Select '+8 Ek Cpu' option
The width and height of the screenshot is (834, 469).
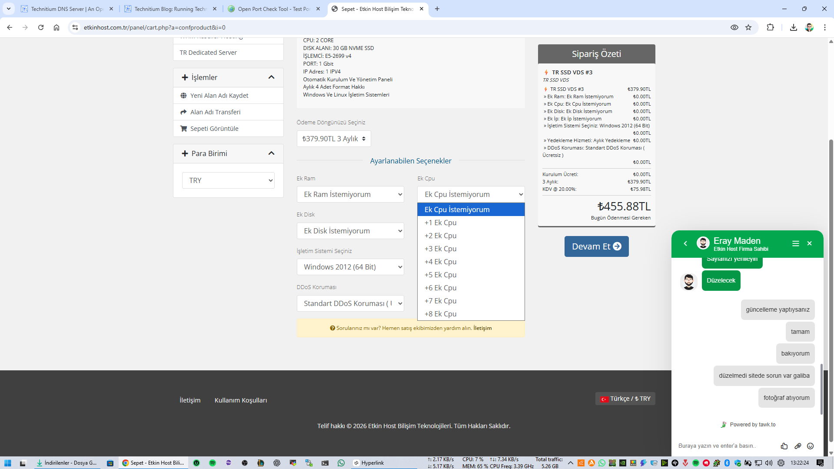pyautogui.click(x=471, y=314)
